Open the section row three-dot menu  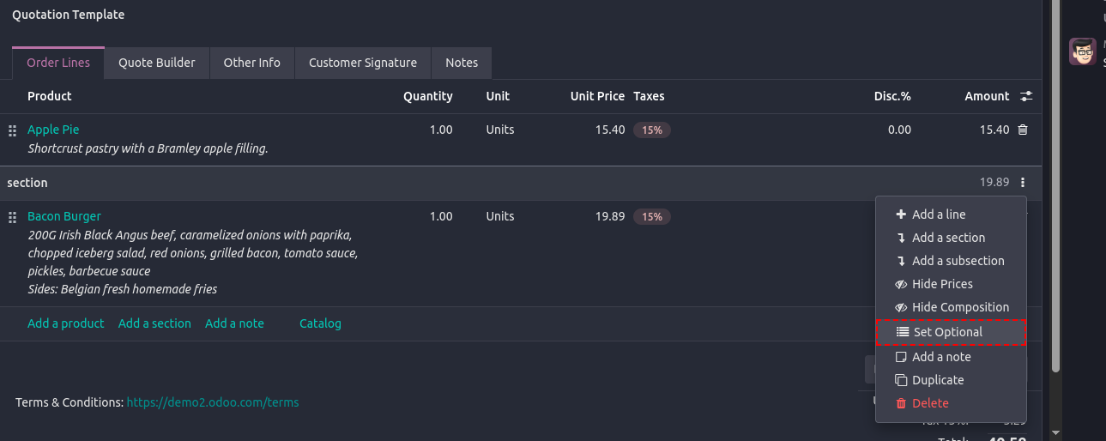click(x=1022, y=183)
